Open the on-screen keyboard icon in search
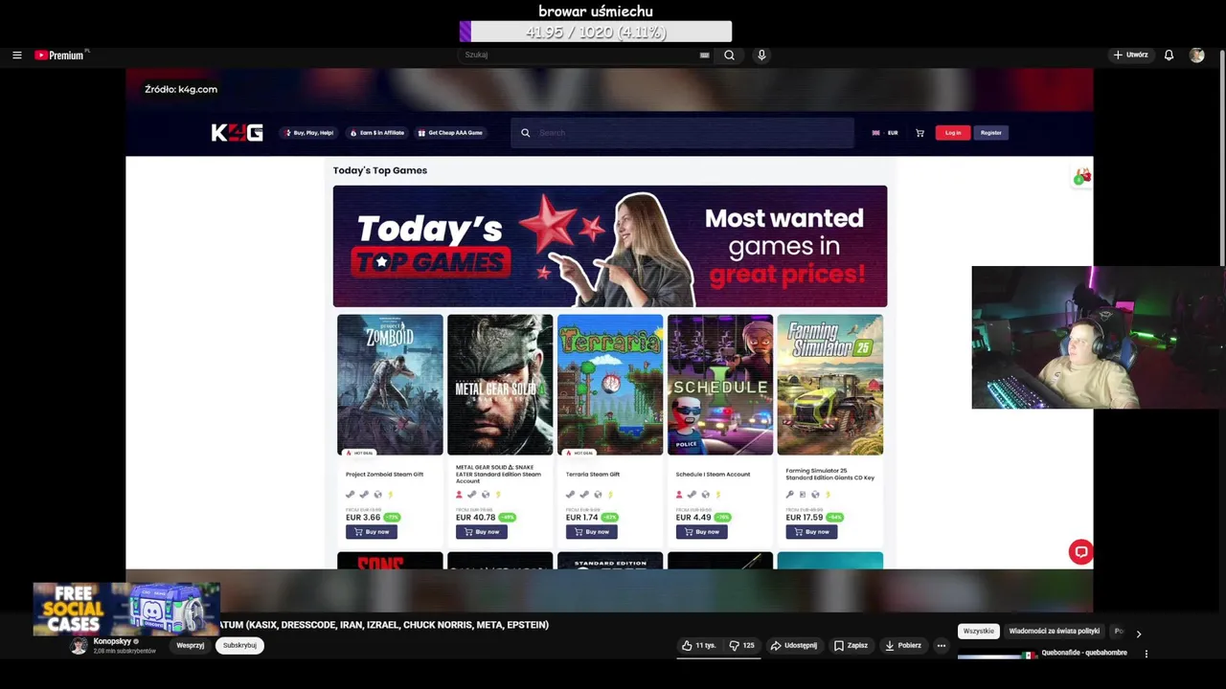The width and height of the screenshot is (1226, 689). tap(704, 56)
